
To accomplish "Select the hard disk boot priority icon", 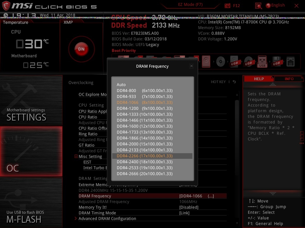I will click(206, 61).
